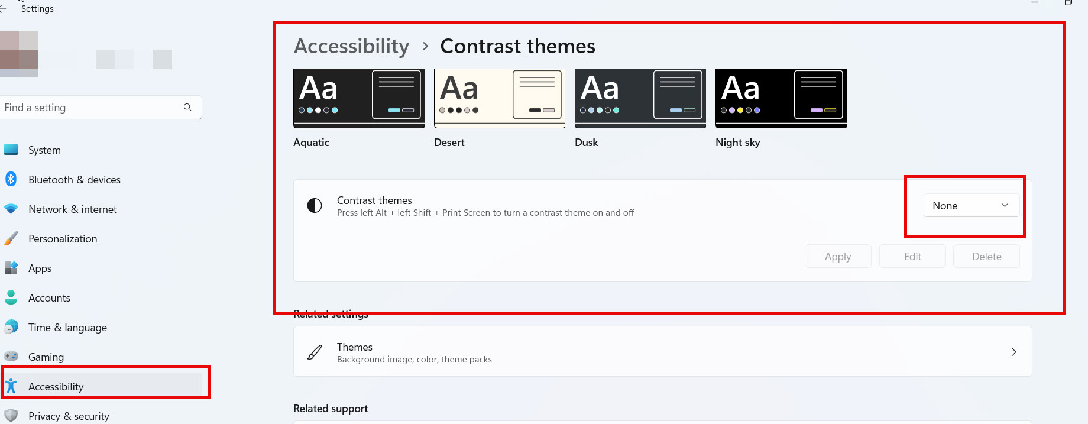Screen dimensions: 1088x424
Task: Select the Personalization paintbrush icon
Action: pyautogui.click(x=11, y=238)
